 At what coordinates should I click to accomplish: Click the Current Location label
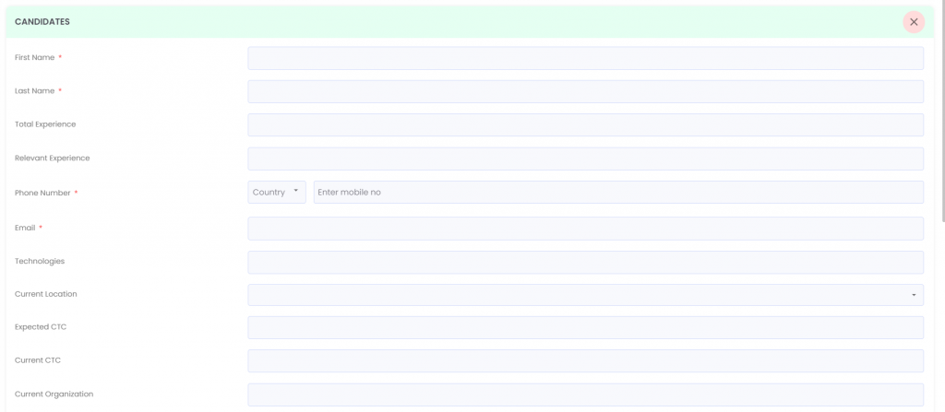[x=46, y=294]
